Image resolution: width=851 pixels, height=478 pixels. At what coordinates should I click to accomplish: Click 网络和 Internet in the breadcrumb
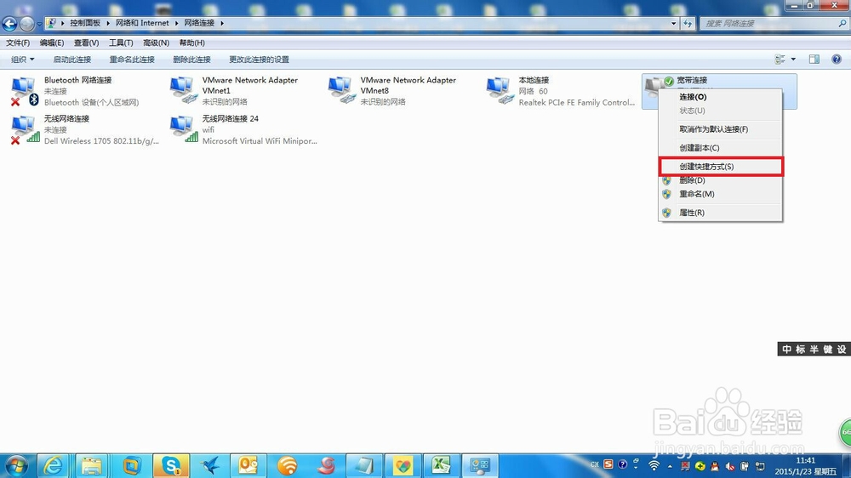click(x=142, y=23)
